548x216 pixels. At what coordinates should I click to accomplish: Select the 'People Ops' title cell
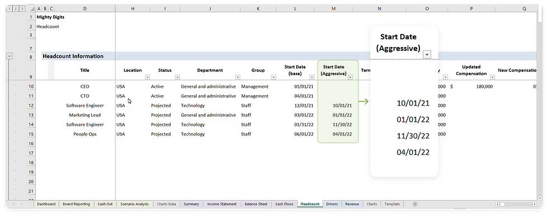coord(84,134)
